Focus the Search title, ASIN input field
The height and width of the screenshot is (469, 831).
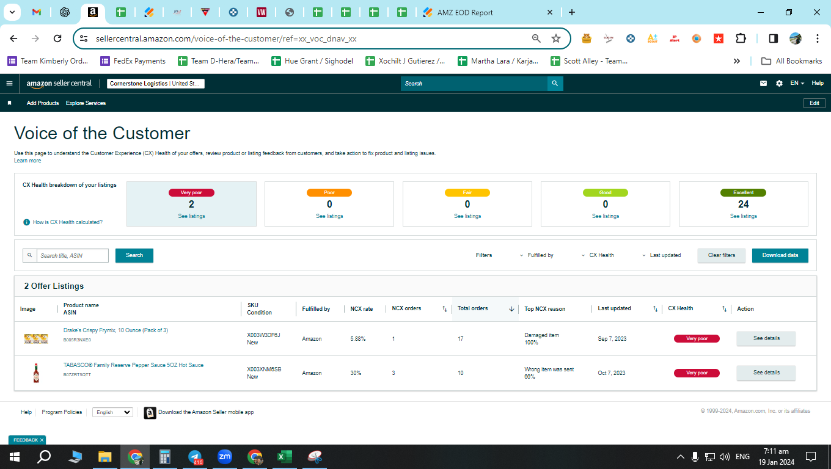(x=72, y=255)
